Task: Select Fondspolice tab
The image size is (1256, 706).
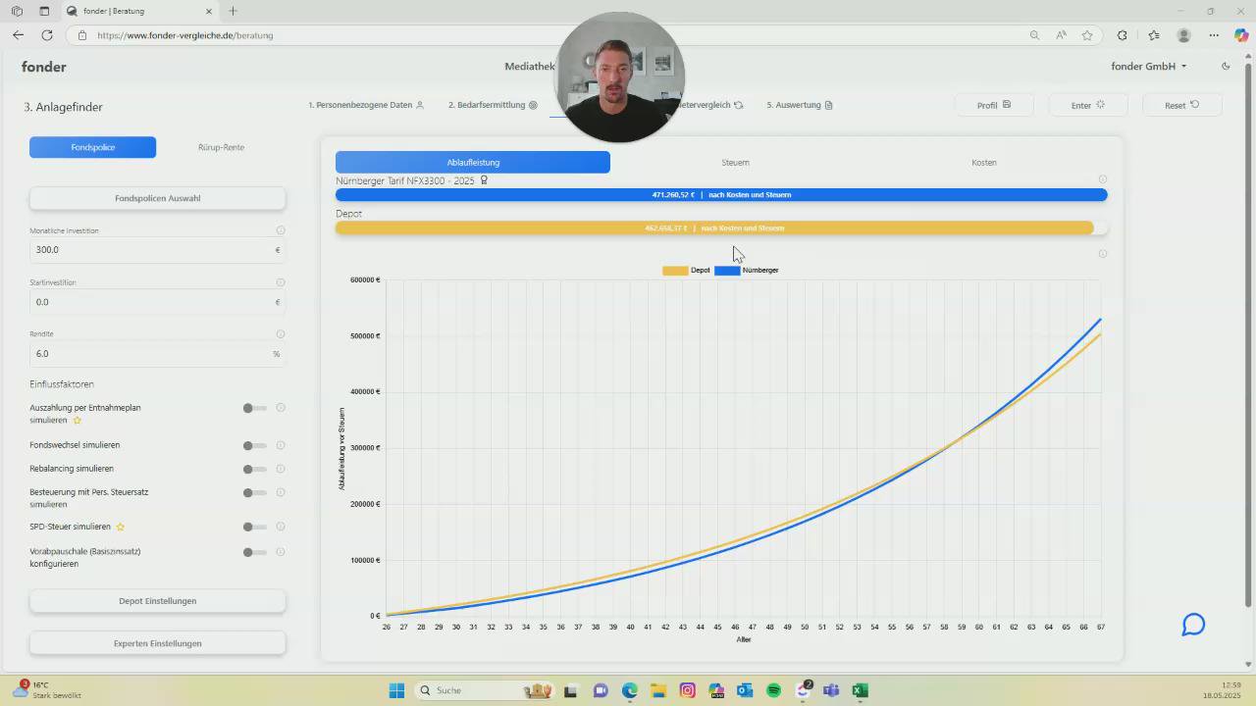Action: click(92, 147)
